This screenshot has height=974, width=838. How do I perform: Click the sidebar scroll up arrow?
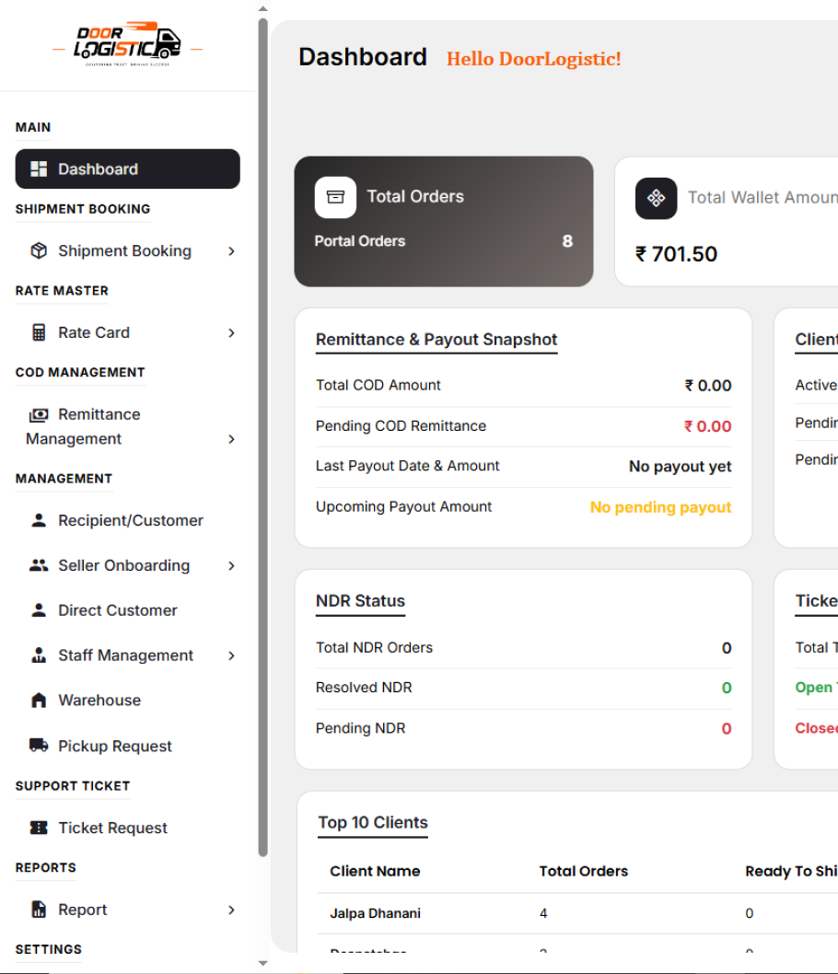click(x=262, y=8)
